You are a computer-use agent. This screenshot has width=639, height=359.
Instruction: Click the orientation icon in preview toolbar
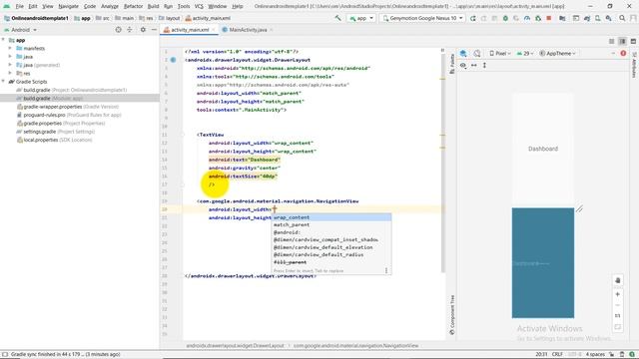pyautogui.click(x=477, y=53)
